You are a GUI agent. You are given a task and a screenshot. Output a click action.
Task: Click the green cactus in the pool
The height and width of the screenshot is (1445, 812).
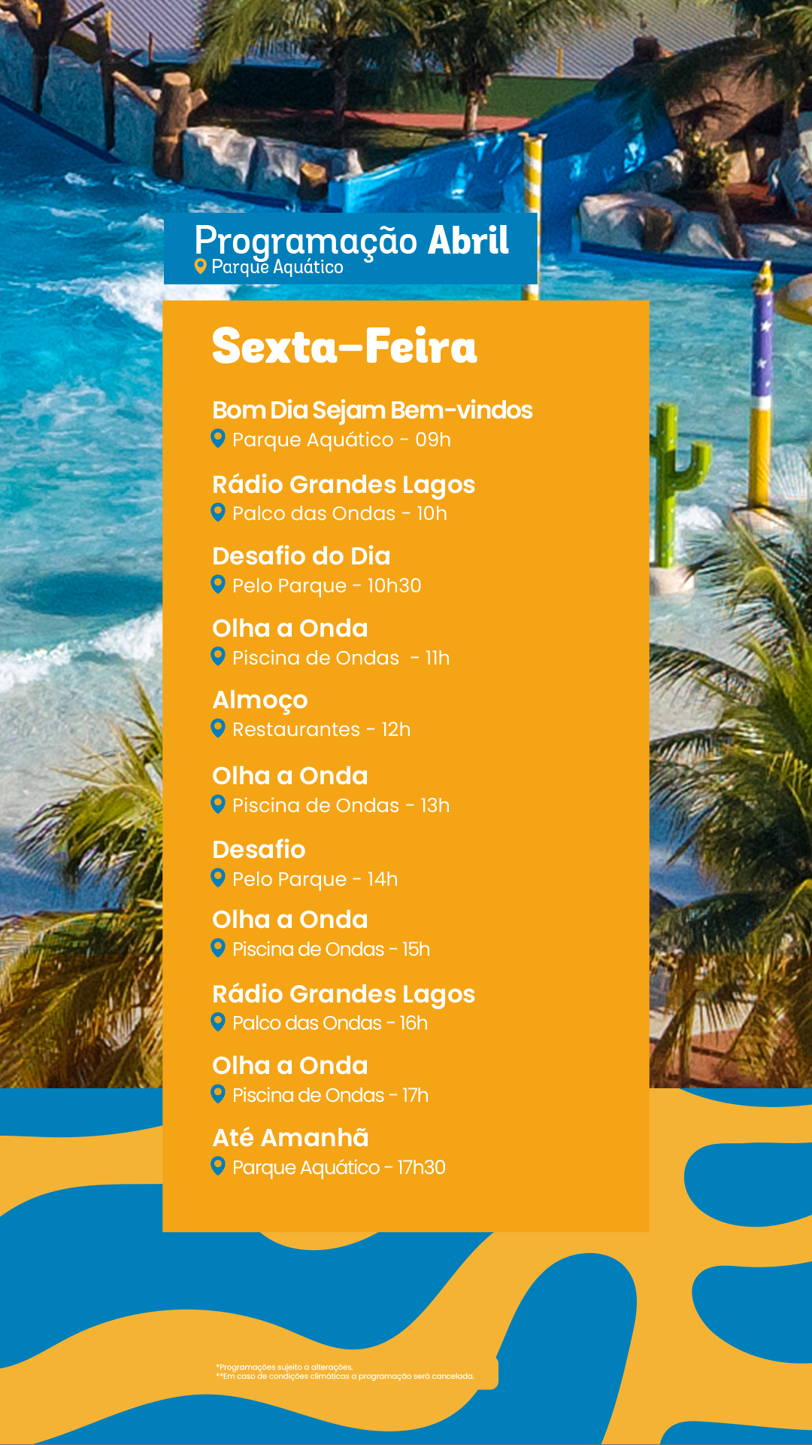(x=676, y=482)
